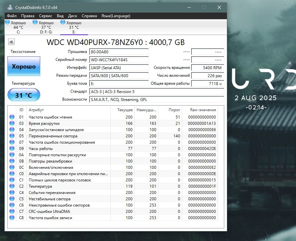
Task: Select the C: disk at 44 °C
Action: click(18, 27)
